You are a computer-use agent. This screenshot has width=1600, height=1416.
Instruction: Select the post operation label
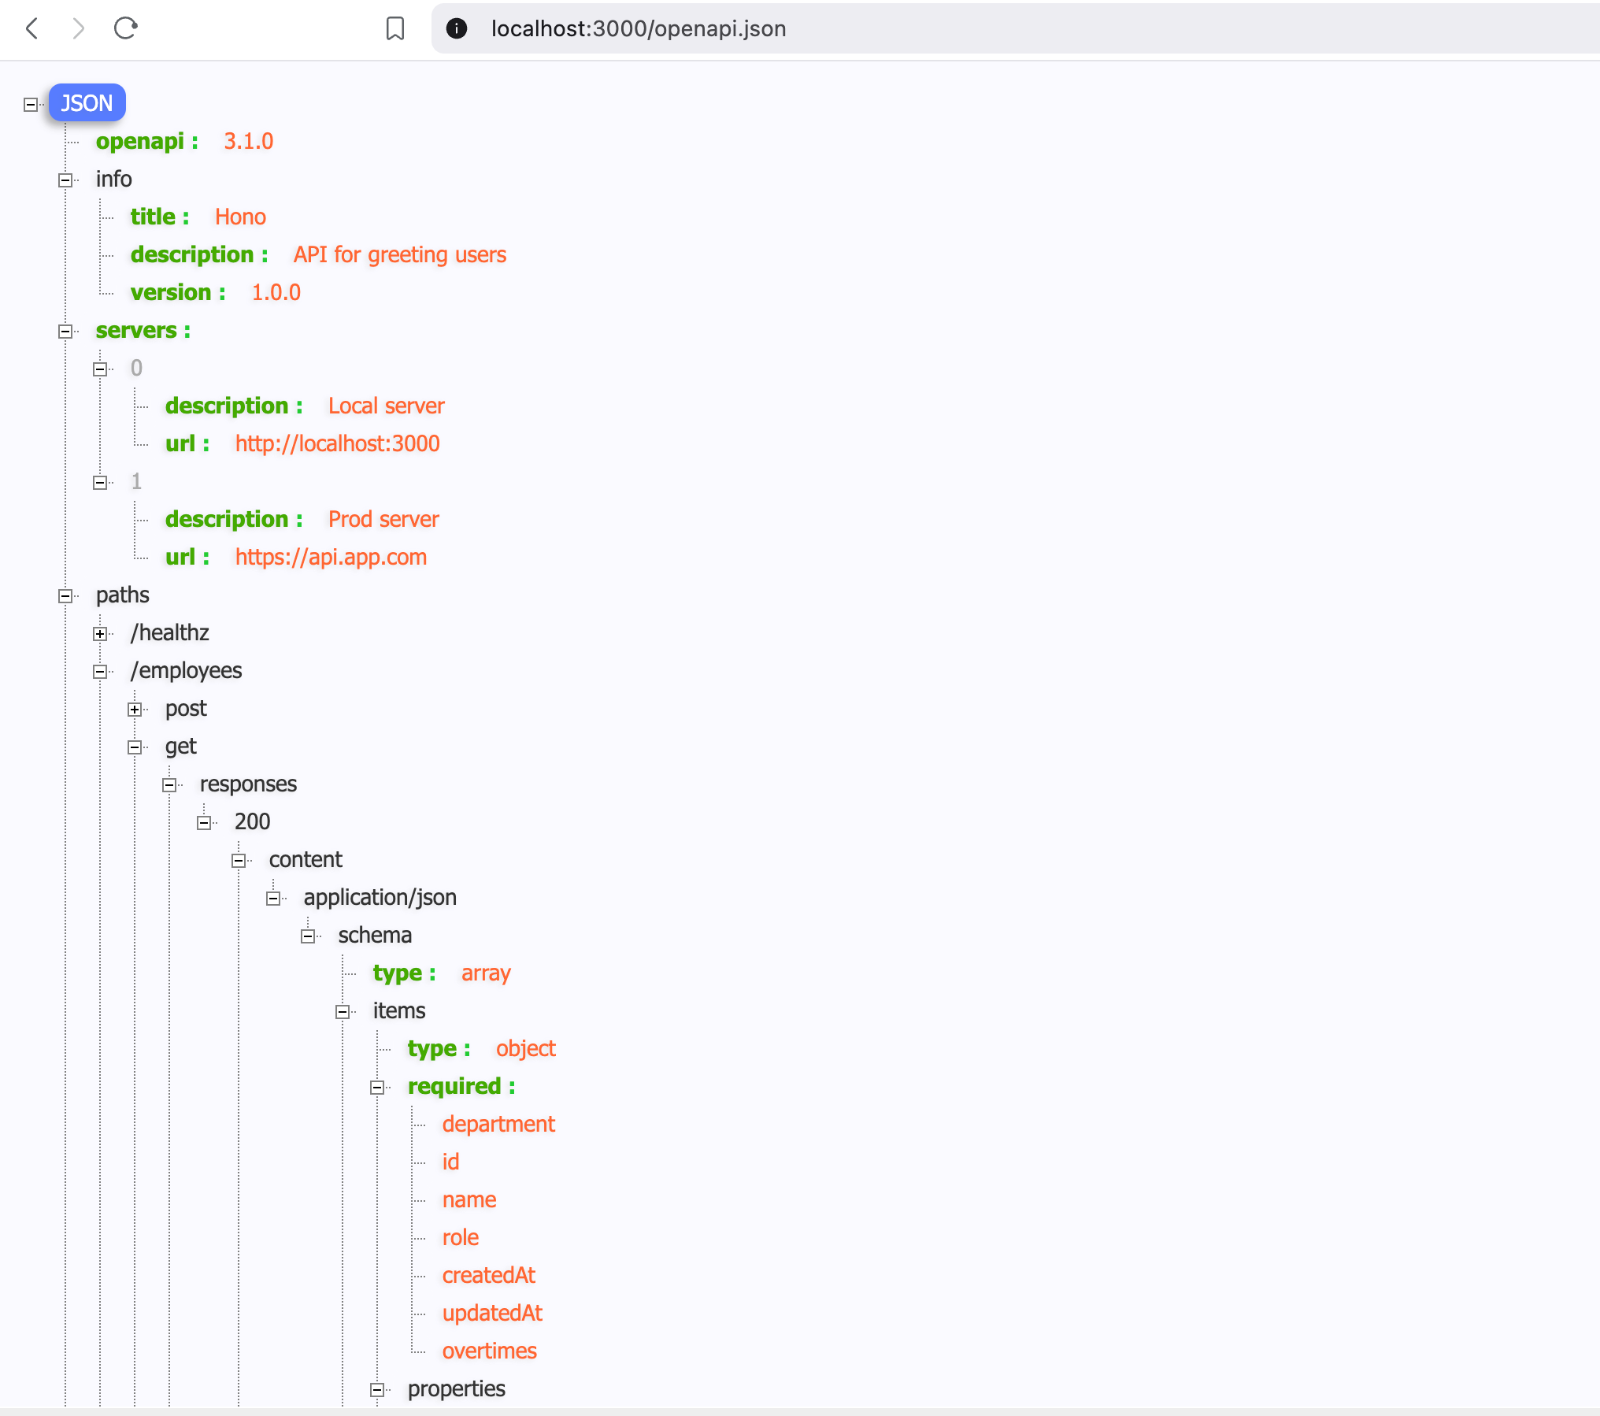coord(186,708)
